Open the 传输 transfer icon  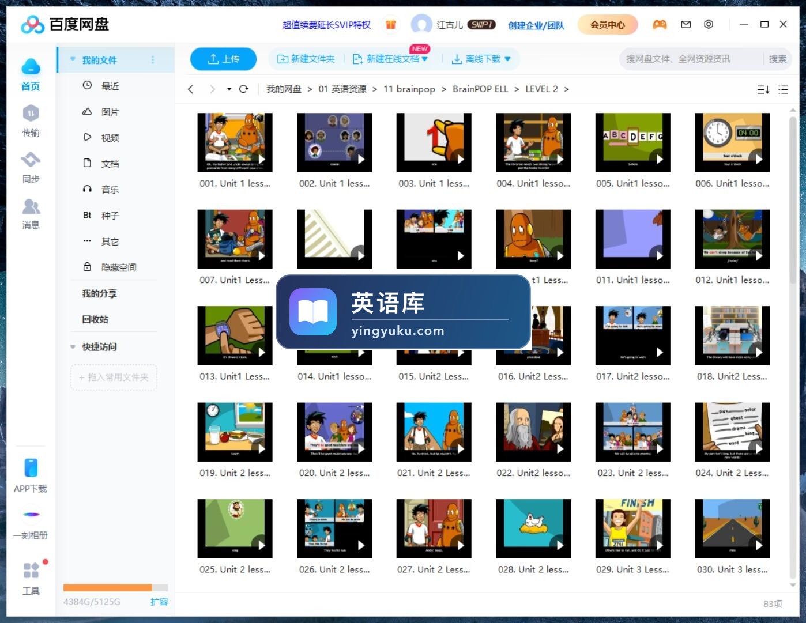pyautogui.click(x=31, y=113)
